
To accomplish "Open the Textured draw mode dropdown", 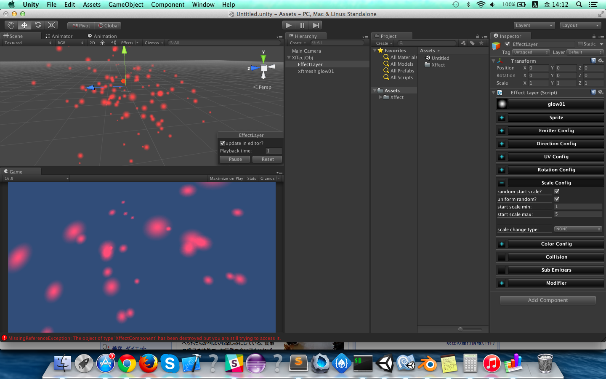I will pyautogui.click(x=28, y=43).
